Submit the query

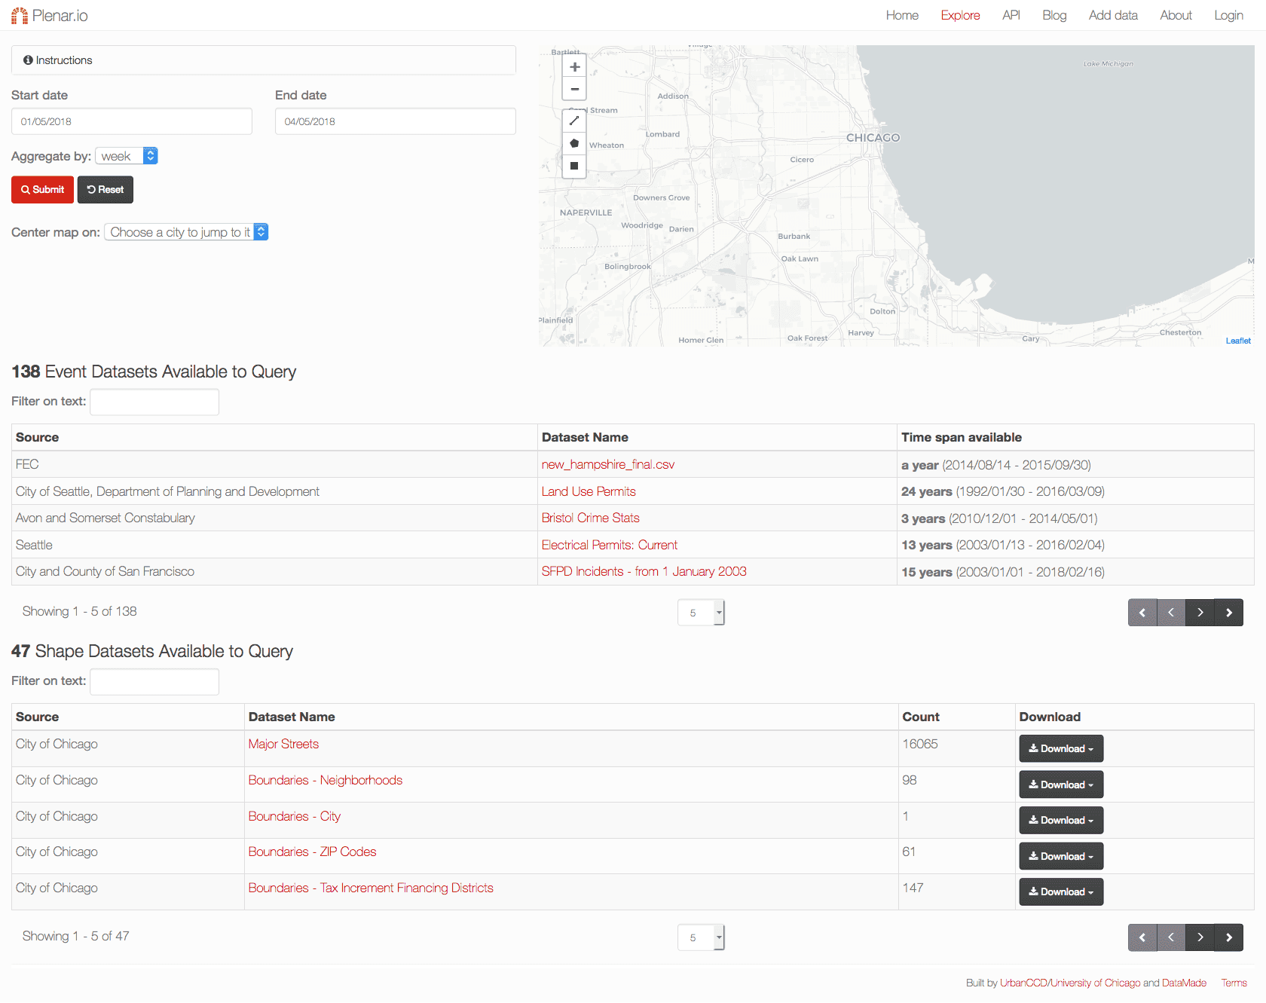pyautogui.click(x=42, y=190)
